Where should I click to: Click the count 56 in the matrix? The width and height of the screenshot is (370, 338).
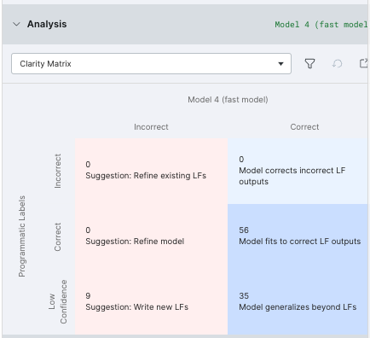(244, 230)
